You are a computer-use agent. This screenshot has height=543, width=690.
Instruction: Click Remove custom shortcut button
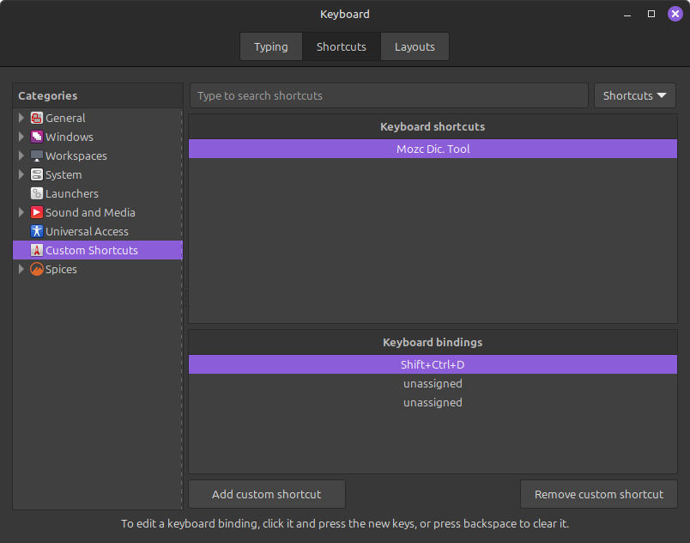tap(598, 494)
